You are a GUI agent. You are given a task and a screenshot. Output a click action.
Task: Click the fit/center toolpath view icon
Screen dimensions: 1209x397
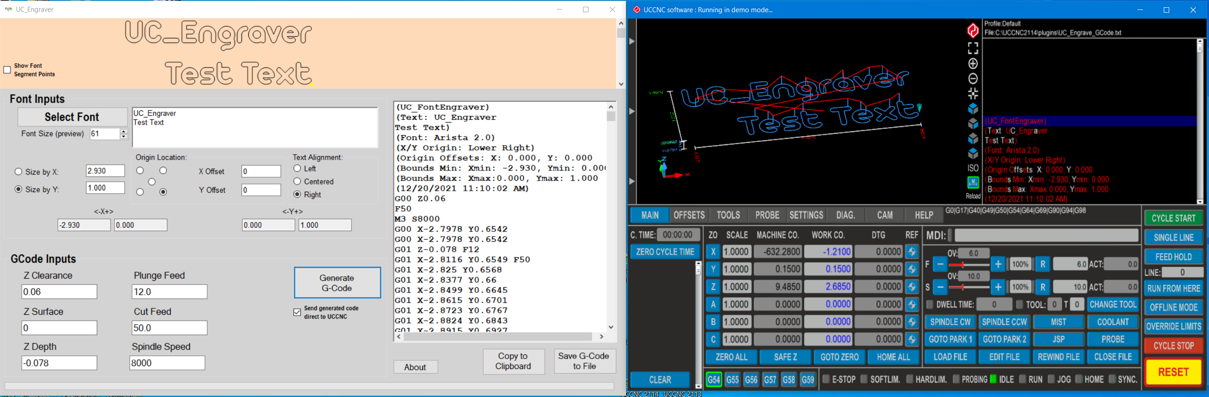[x=973, y=94]
